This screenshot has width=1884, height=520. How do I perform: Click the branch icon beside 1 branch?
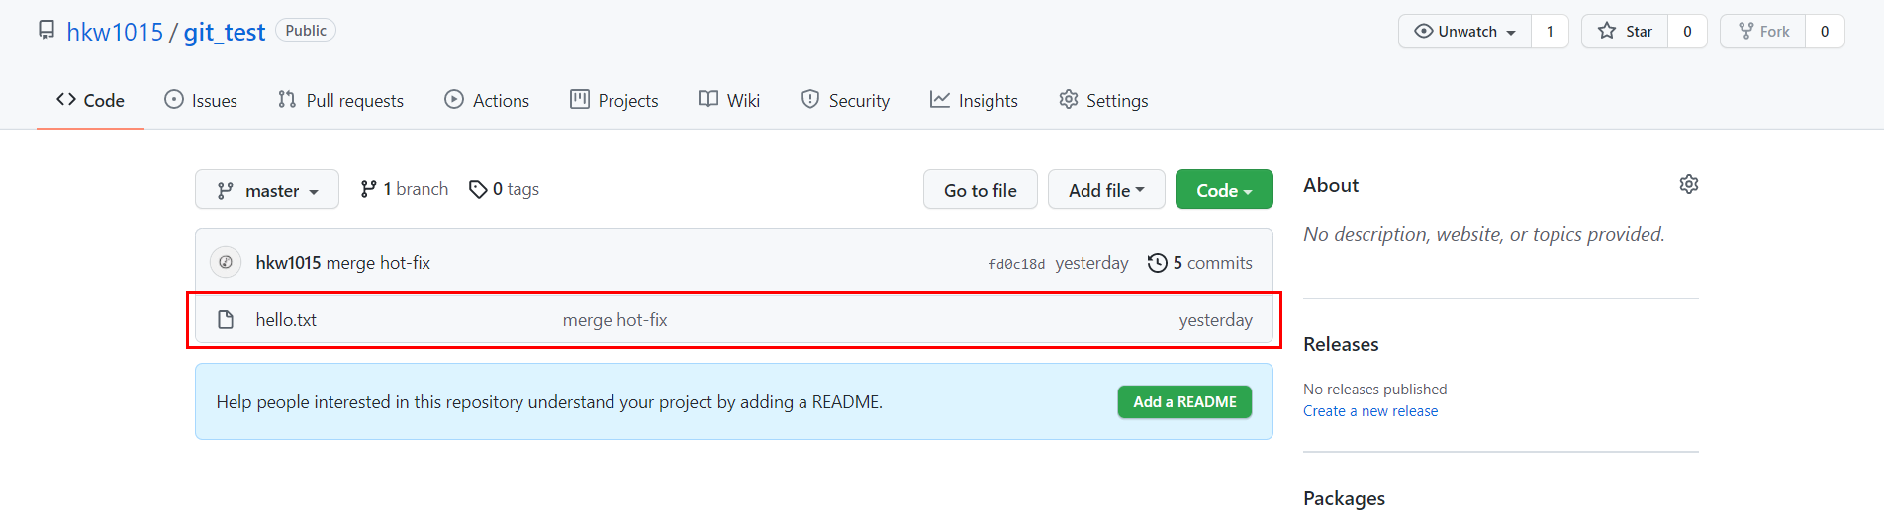[368, 189]
